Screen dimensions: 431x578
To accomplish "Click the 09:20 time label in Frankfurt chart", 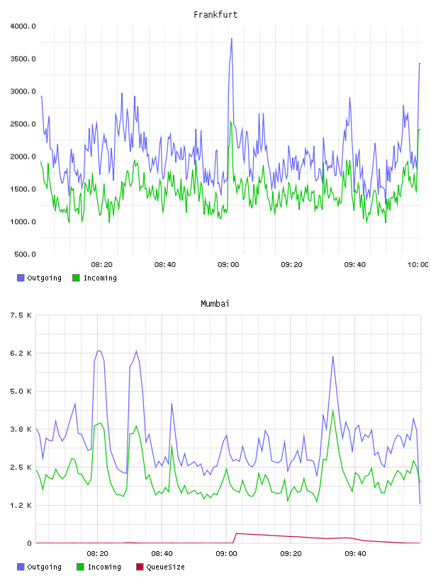I will (x=291, y=265).
